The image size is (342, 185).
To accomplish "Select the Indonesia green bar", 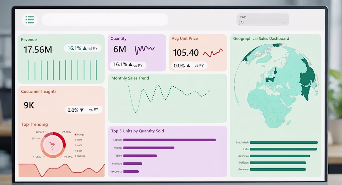I will [x=280, y=156].
